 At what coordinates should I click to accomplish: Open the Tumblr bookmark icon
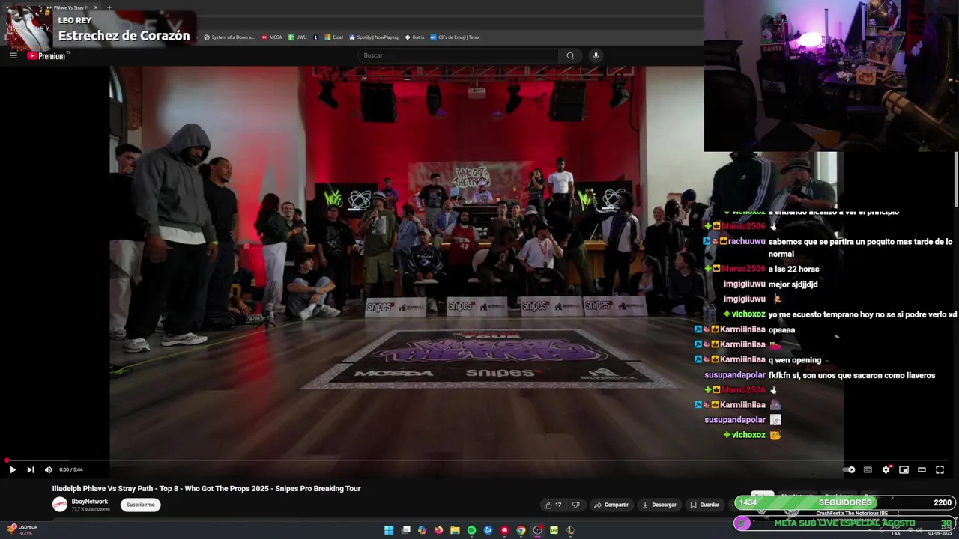pyautogui.click(x=315, y=37)
